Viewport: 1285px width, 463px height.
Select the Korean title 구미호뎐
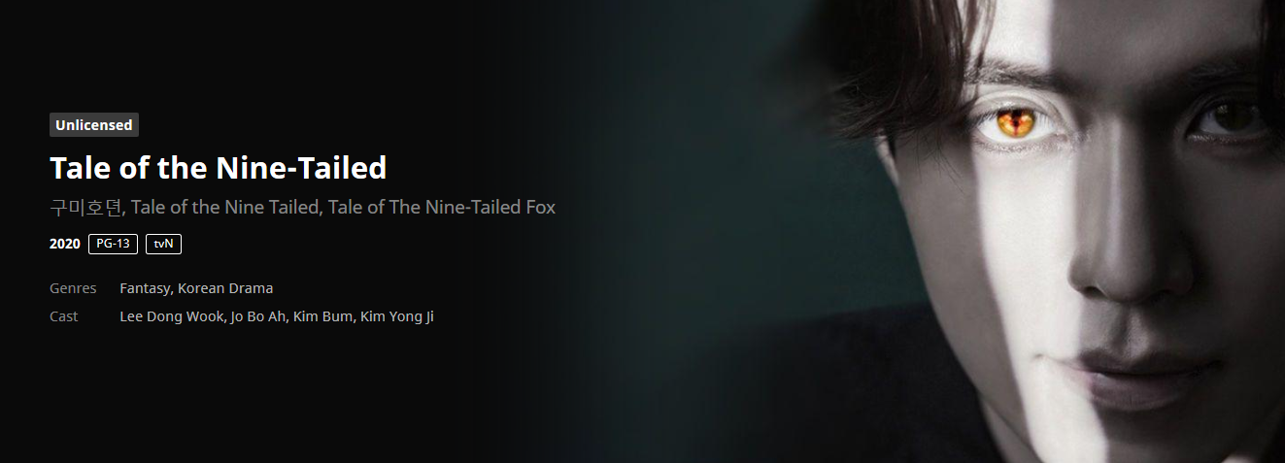tap(86, 208)
